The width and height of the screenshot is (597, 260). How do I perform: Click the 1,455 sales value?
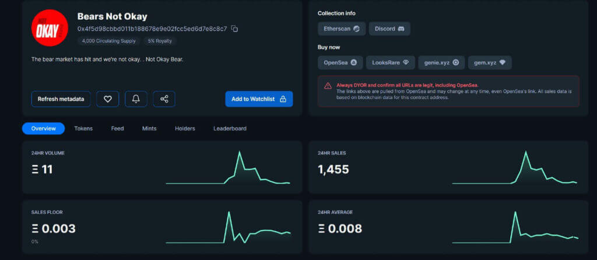[333, 170]
